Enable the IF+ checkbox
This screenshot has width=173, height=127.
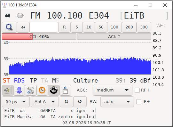tap(139, 102)
